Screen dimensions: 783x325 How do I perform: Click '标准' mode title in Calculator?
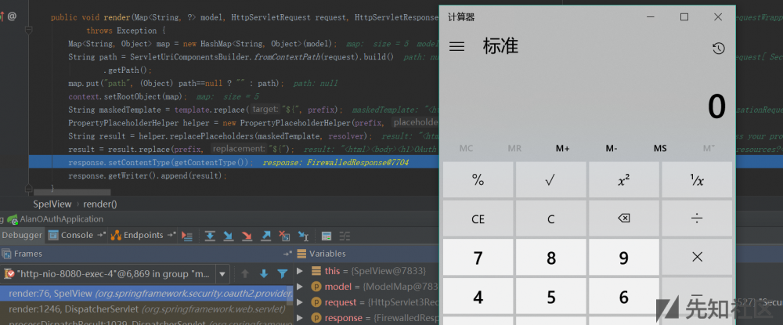501,46
